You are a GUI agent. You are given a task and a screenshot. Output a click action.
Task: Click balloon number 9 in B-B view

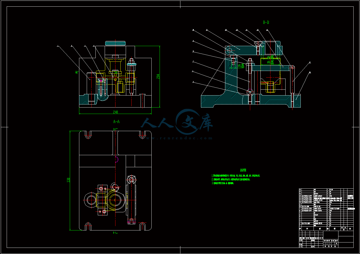(193, 41)
